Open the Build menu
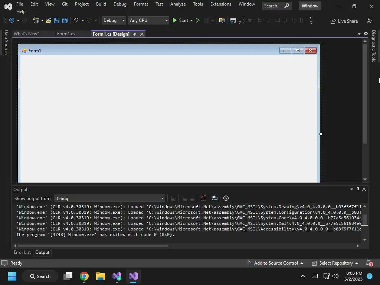This screenshot has width=380, height=285. point(101,4)
